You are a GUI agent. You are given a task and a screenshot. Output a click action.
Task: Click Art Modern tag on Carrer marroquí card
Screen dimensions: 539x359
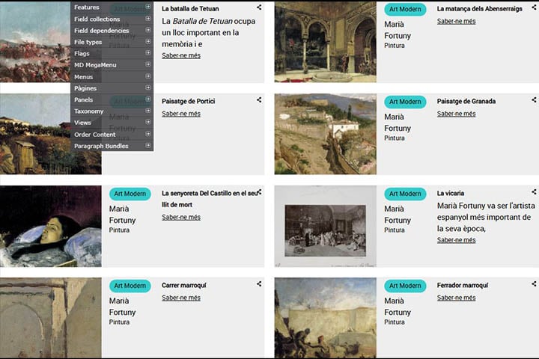tap(130, 286)
